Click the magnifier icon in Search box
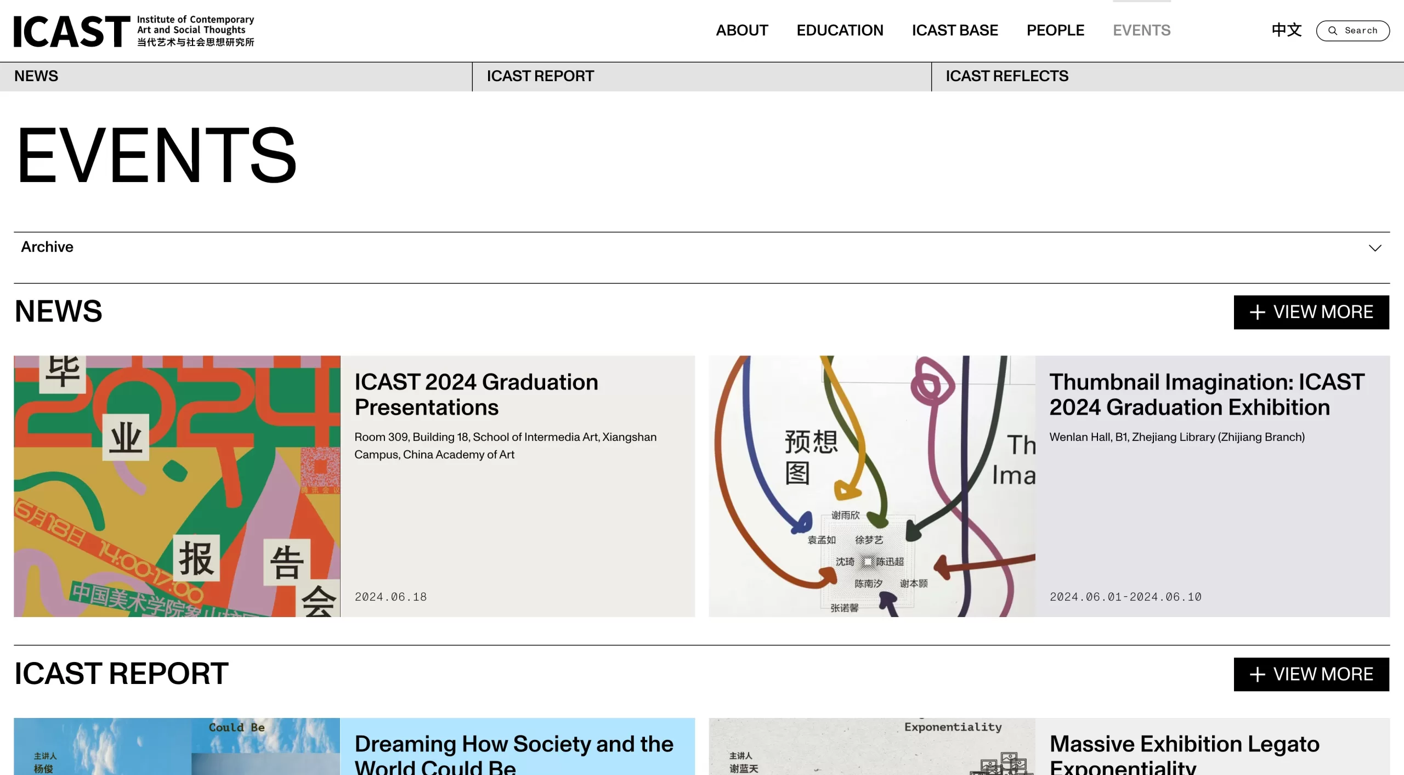1404x775 pixels. pos(1333,31)
